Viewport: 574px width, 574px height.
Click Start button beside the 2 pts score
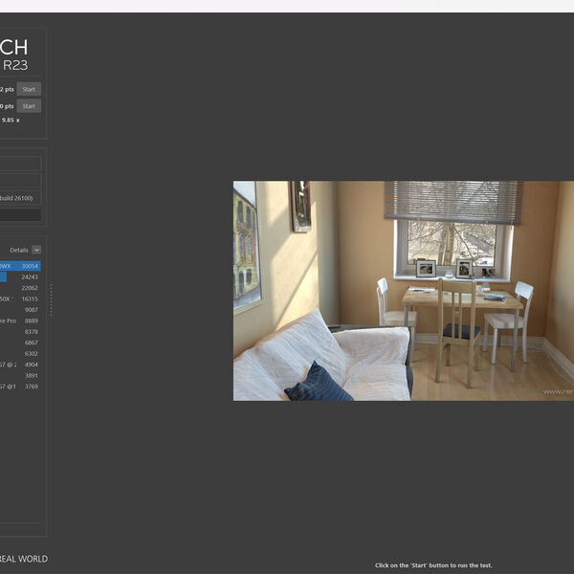pos(29,89)
